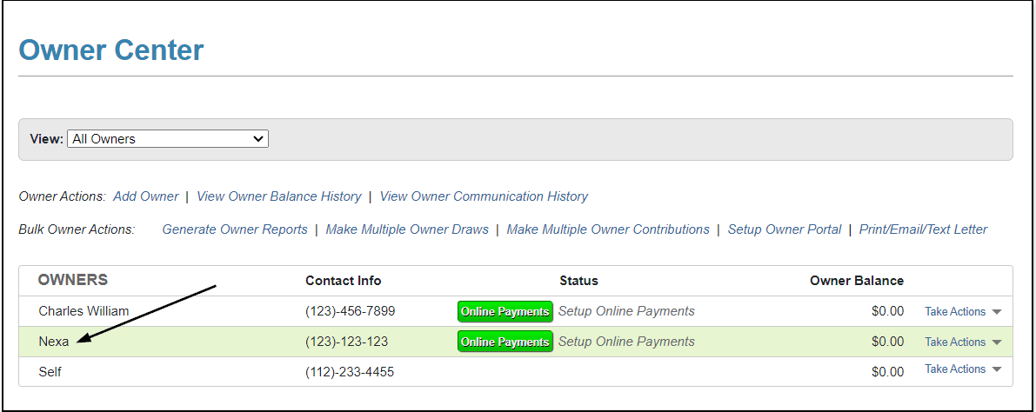
Task: Expand Take Actions menu for Self
Action: click(x=962, y=369)
